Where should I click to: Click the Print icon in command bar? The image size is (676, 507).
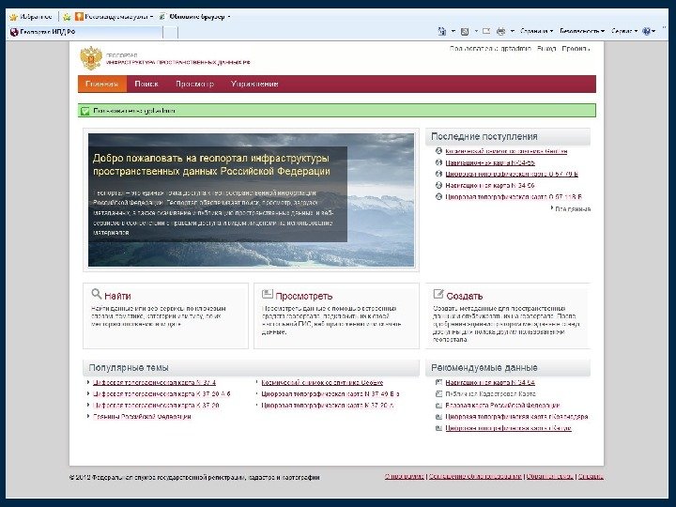[x=501, y=31]
